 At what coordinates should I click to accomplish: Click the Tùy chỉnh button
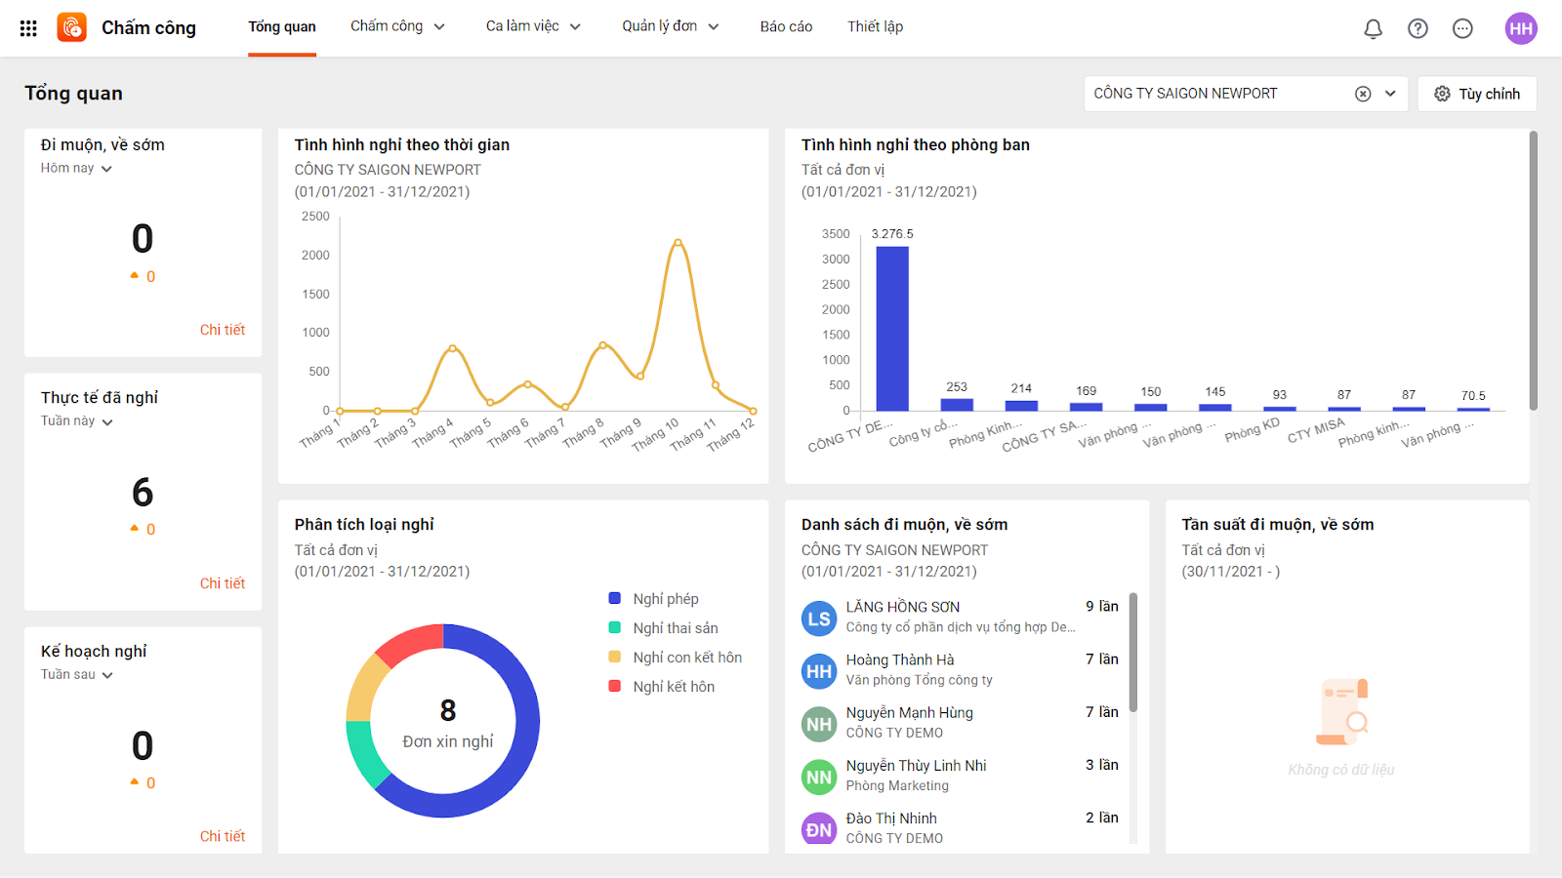click(x=1477, y=94)
